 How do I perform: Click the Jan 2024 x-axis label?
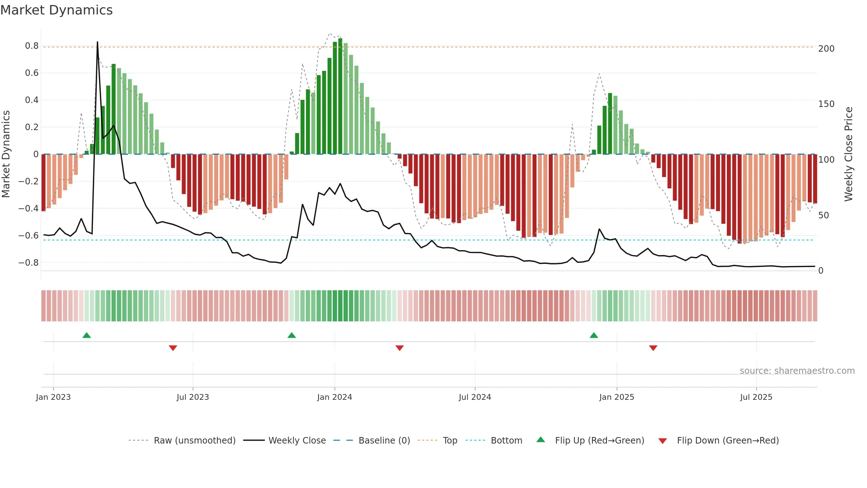click(335, 397)
